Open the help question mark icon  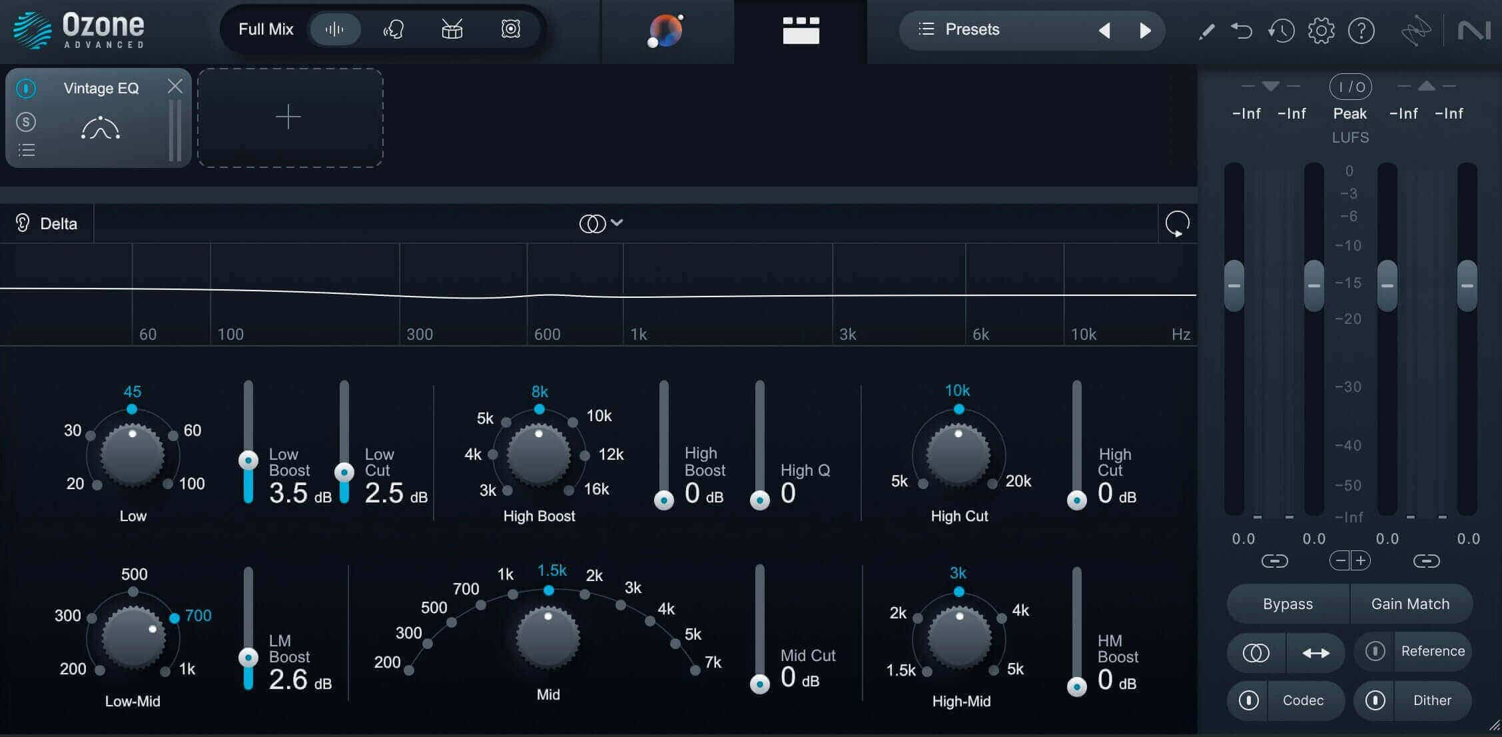point(1361,31)
